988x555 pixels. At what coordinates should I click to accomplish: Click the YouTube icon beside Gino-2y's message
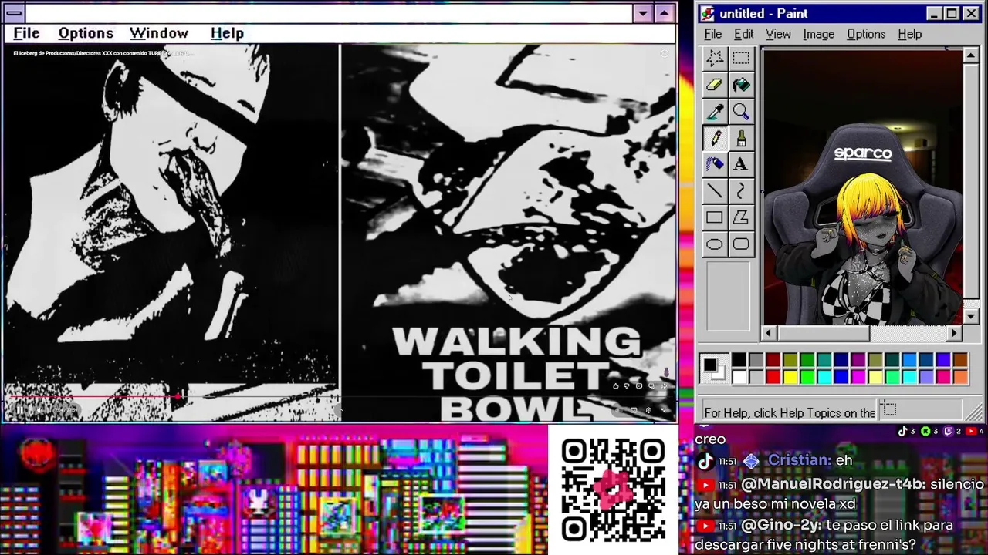tap(705, 526)
